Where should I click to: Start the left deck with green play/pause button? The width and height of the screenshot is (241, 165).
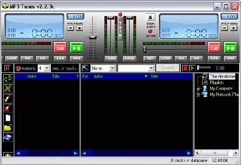point(76,48)
